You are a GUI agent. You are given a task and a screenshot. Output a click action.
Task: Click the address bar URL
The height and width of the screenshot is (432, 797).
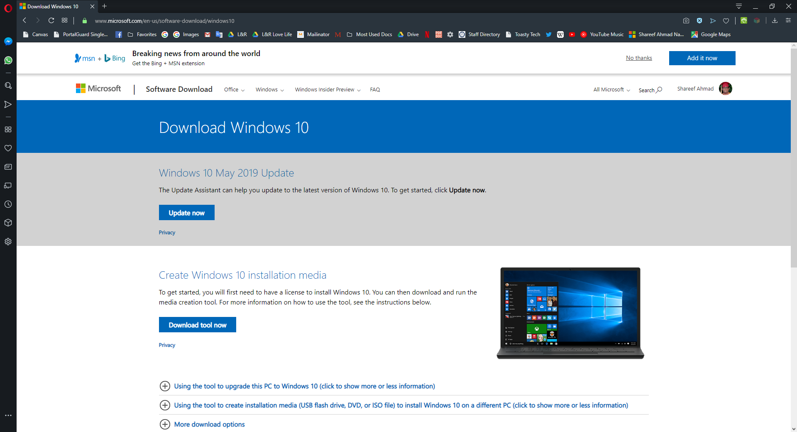[x=164, y=21]
